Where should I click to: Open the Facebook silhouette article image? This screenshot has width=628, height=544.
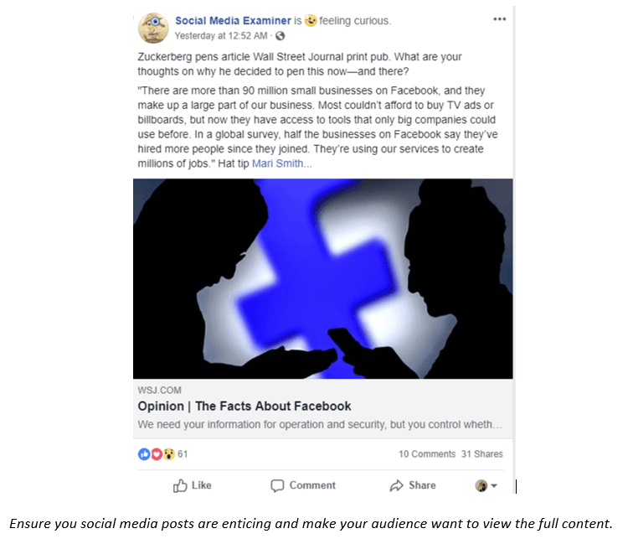pyautogui.click(x=322, y=278)
